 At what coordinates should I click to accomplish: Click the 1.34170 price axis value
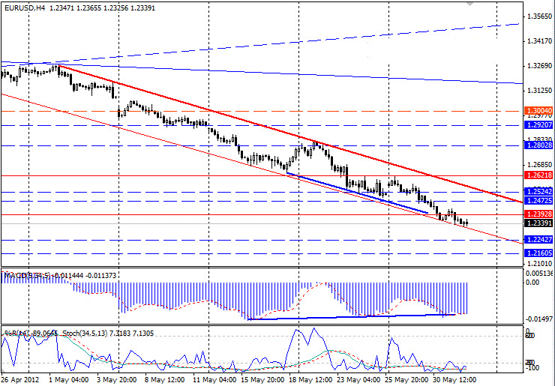click(x=539, y=41)
